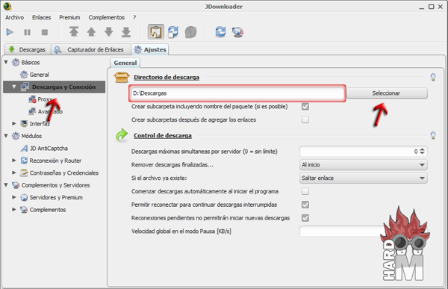
Task: Collapse Complementos y Servidores node
Action: click(6, 185)
